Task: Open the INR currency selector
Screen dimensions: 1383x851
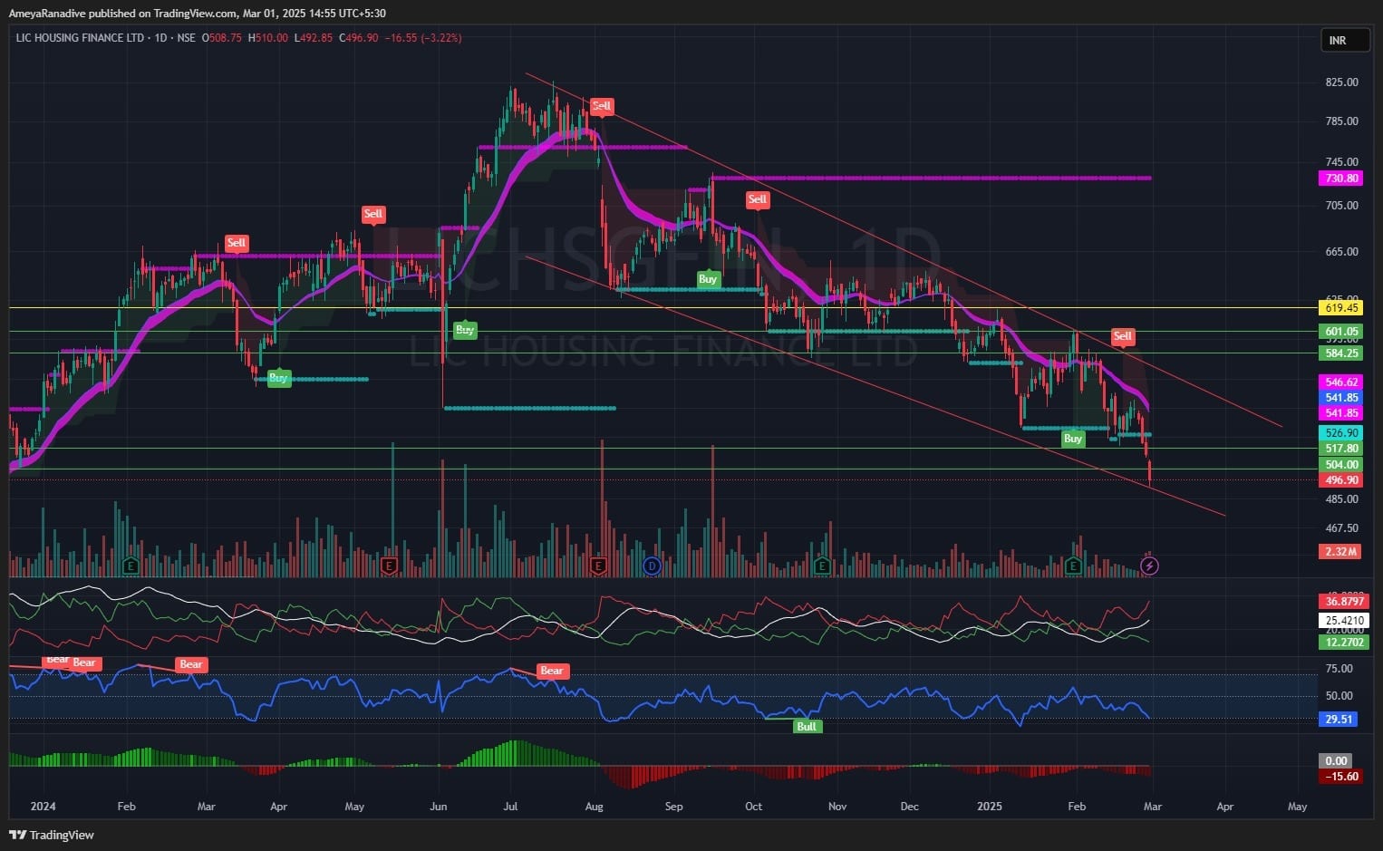Action: [1344, 41]
